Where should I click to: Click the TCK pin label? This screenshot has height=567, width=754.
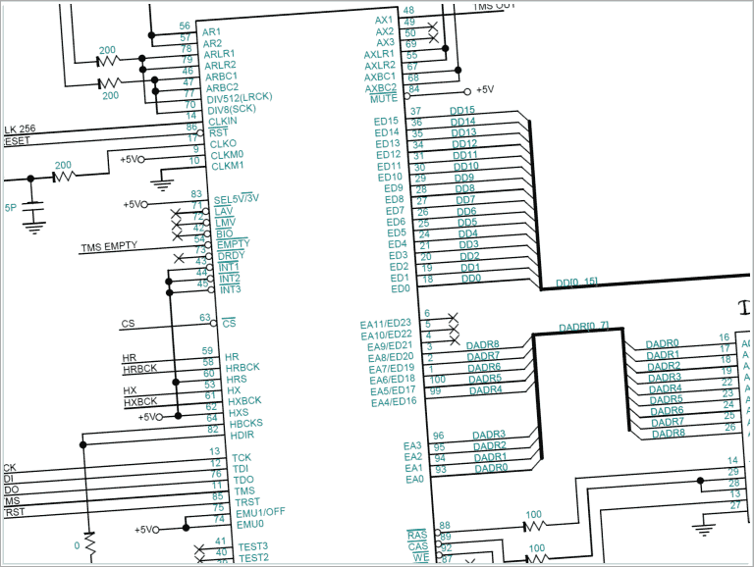click(x=242, y=457)
